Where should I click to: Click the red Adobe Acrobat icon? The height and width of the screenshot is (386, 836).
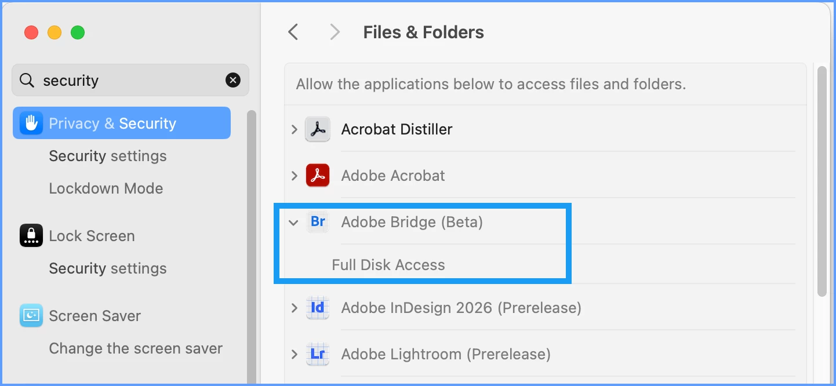[318, 175]
